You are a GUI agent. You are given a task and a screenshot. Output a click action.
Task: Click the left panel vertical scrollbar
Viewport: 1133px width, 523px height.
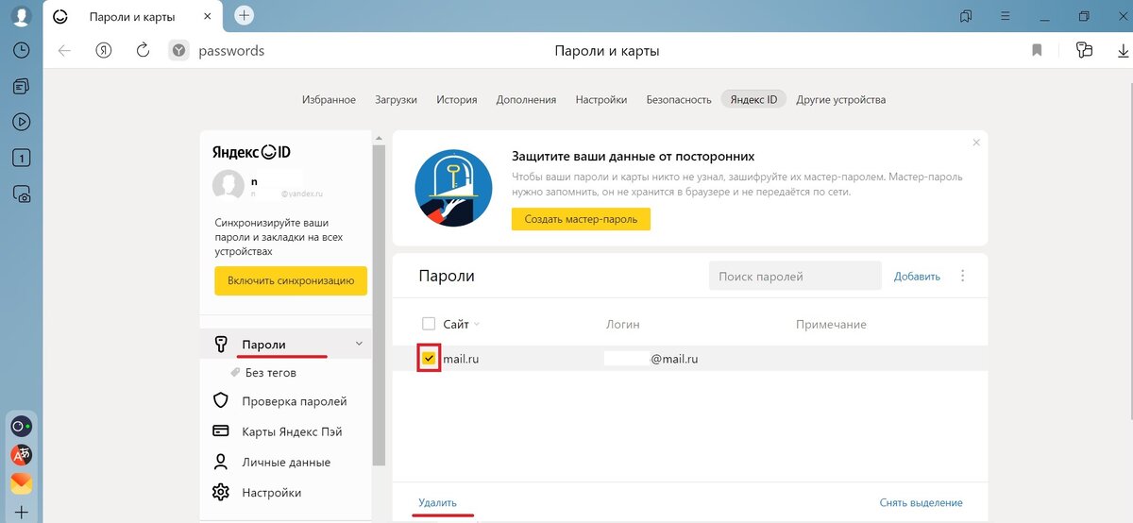[379, 307]
